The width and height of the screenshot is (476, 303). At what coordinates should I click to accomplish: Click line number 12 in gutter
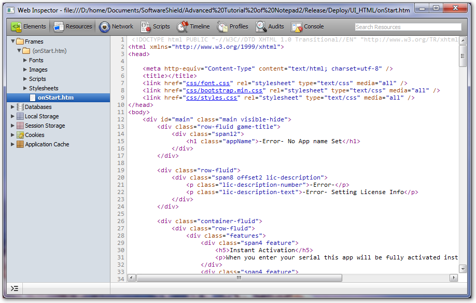(121, 119)
